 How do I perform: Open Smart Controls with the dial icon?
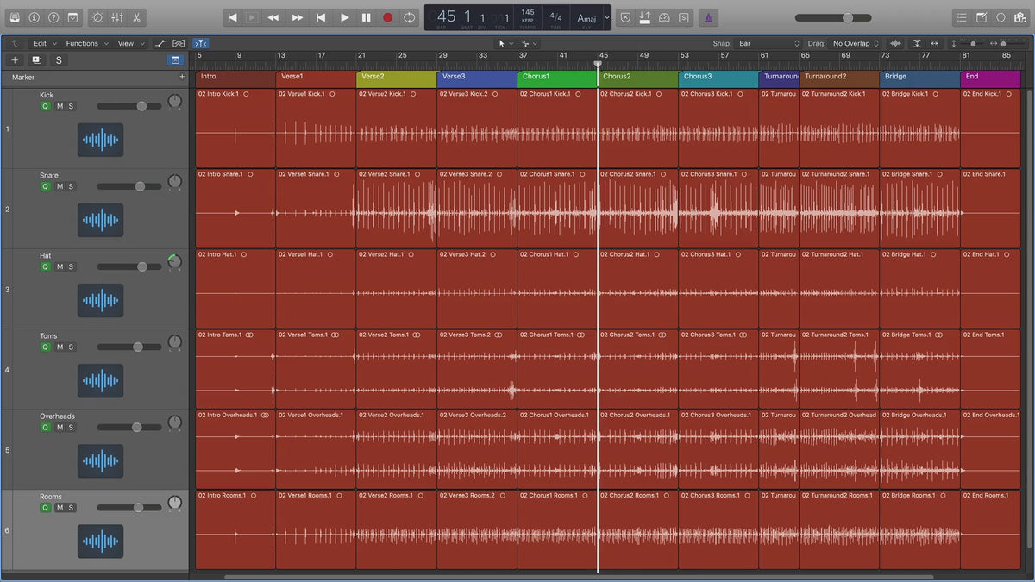tap(97, 17)
